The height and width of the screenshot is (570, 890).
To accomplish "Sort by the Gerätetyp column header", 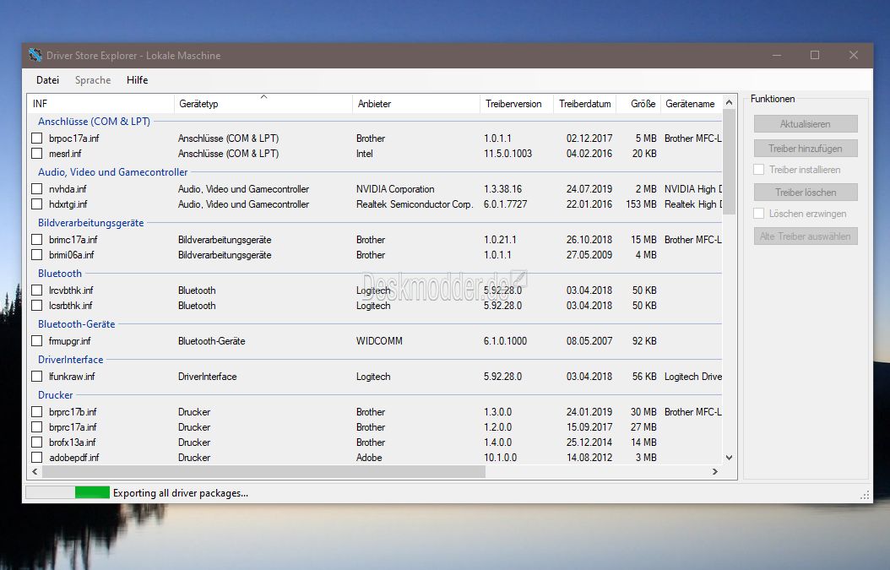I will pyautogui.click(x=263, y=103).
